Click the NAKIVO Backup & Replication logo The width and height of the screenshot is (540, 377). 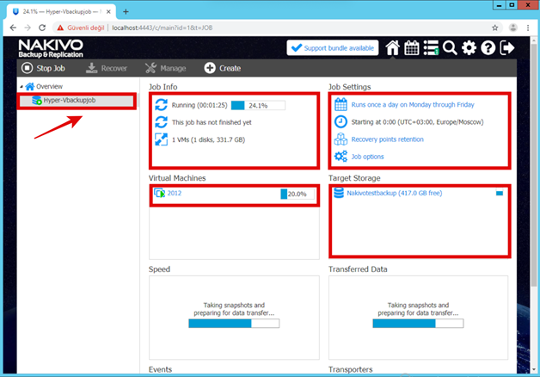pos(51,48)
